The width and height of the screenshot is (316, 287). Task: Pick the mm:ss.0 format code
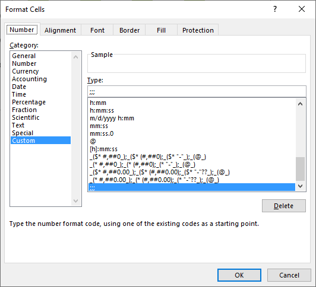click(x=192, y=133)
